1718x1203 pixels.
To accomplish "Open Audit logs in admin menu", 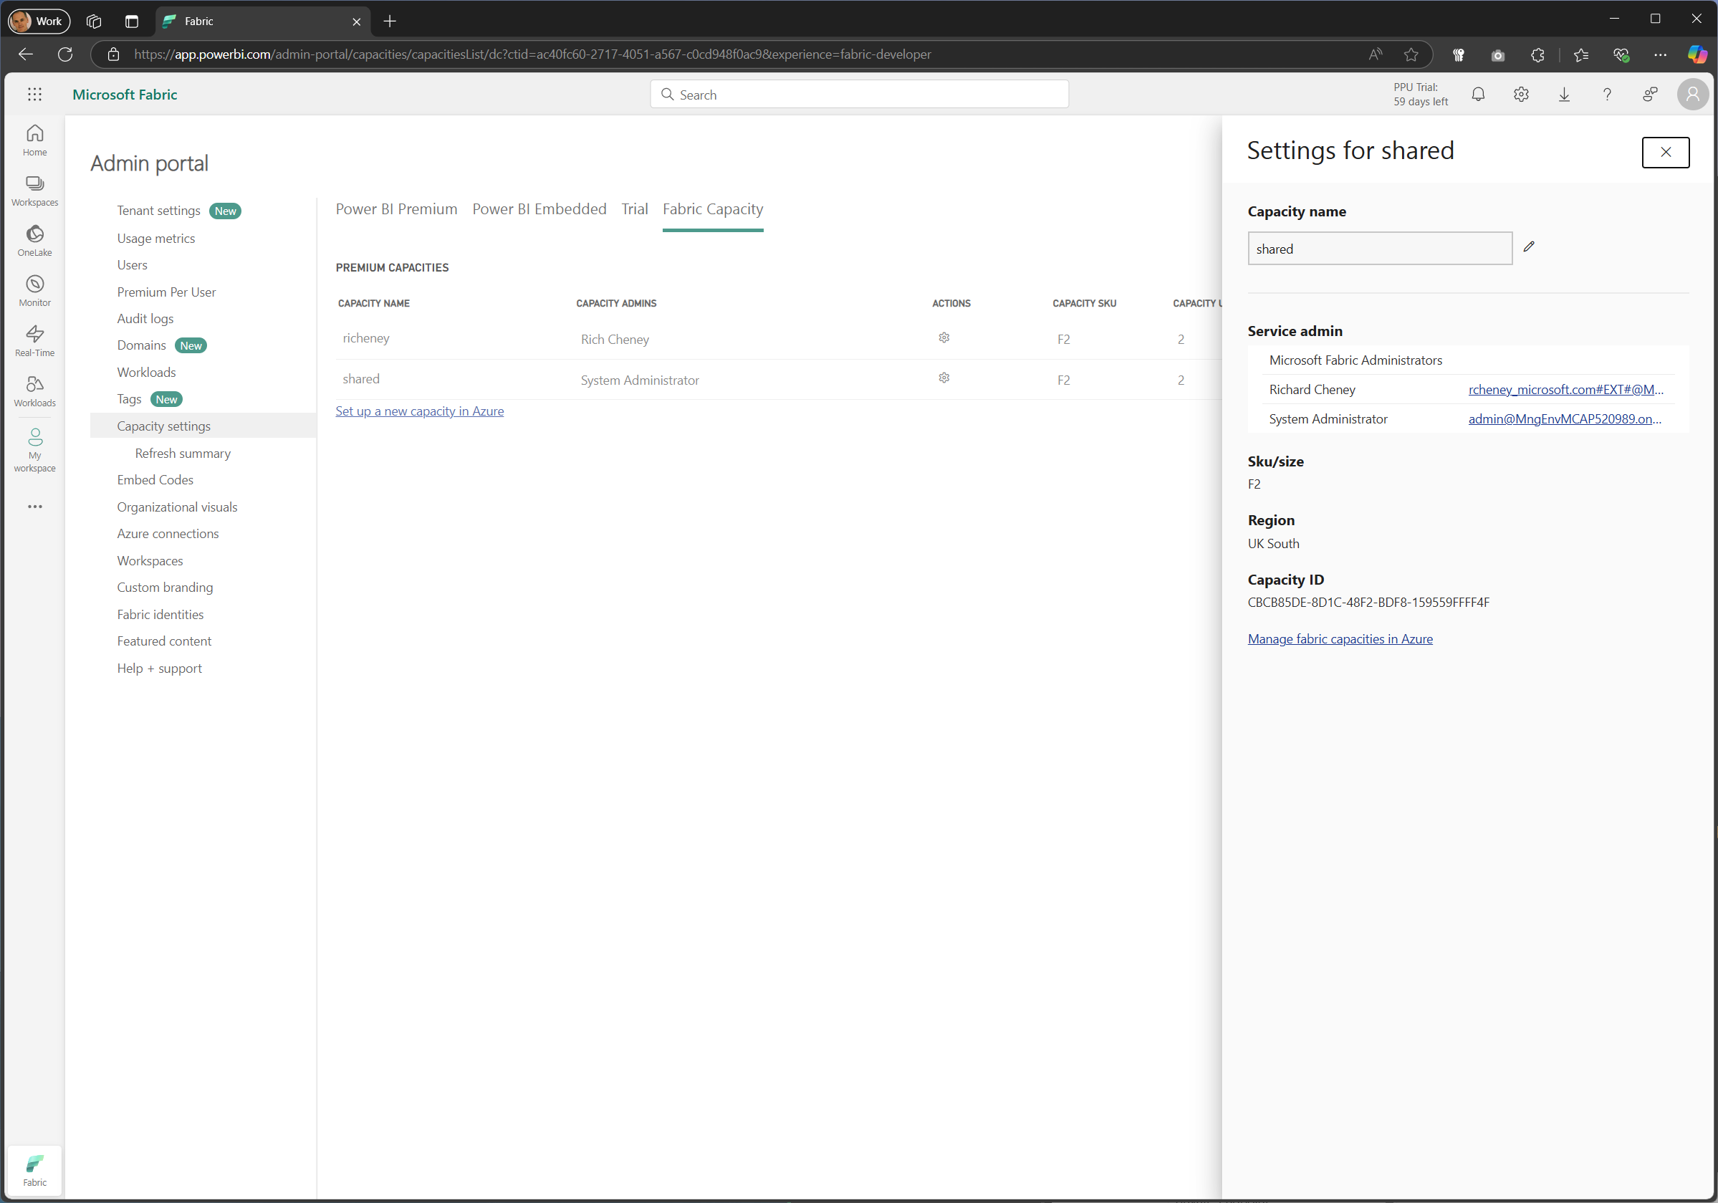I will [145, 318].
